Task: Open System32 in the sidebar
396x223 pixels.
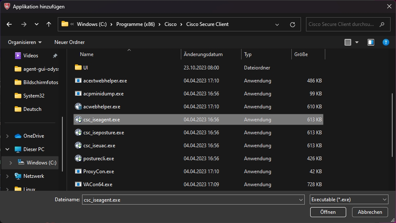Action: pyautogui.click(x=30, y=96)
